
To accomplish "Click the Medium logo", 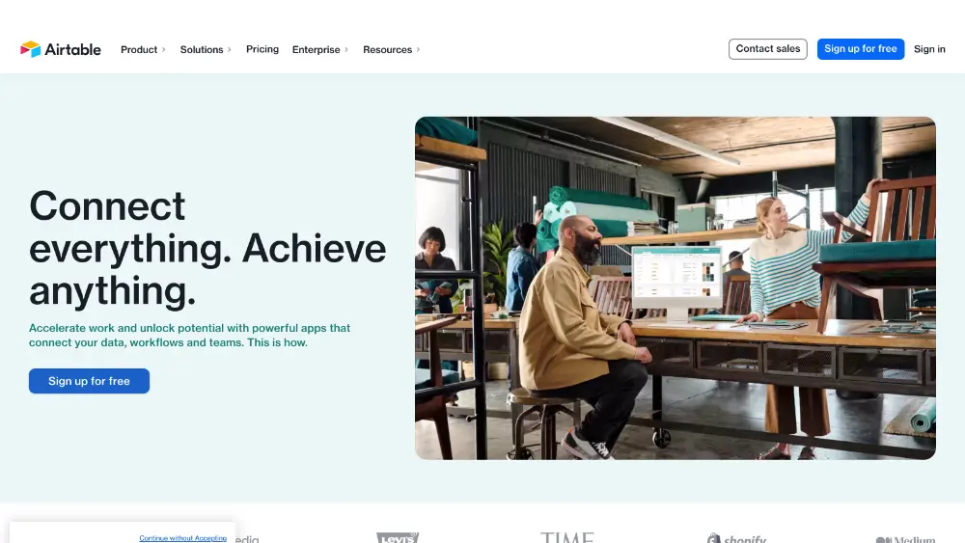I will click(904, 539).
